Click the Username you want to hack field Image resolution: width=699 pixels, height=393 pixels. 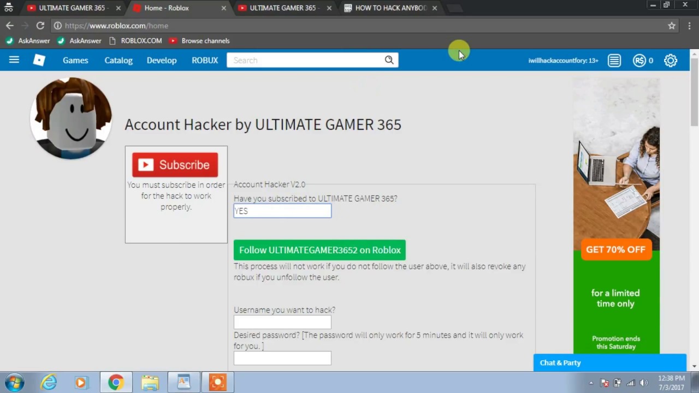coord(282,322)
